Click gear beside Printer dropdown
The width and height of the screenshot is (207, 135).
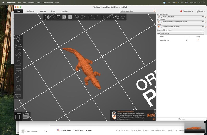click(205, 27)
